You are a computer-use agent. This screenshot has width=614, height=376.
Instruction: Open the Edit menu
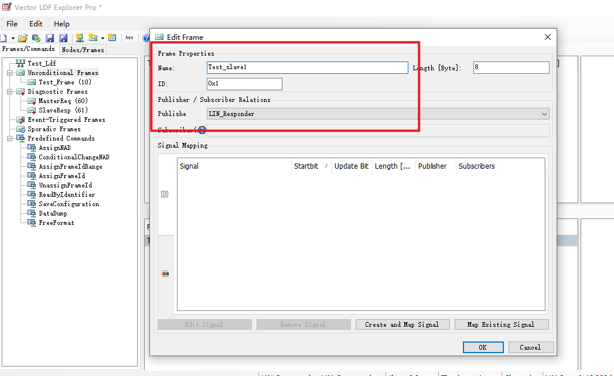tap(36, 24)
